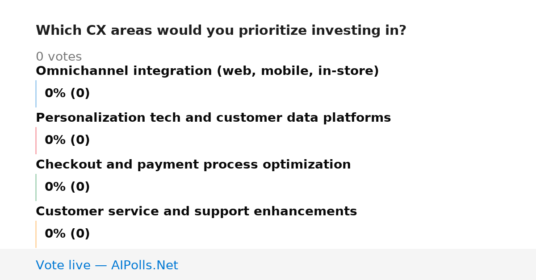Select the Omnichannel integration option
Viewport: 536px width, 280px height.
click(207, 71)
